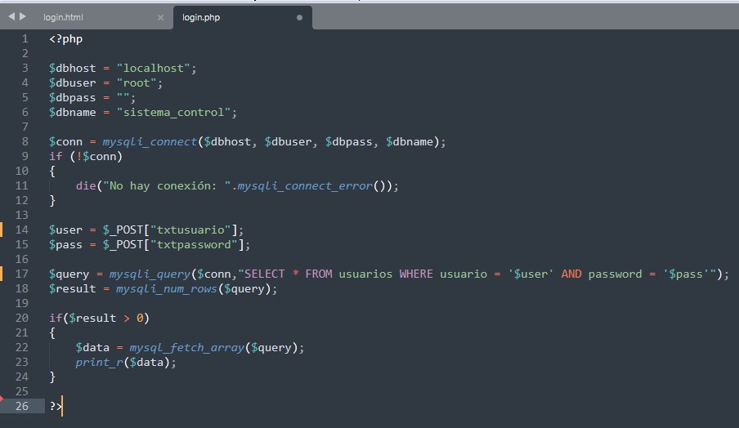Click the unsaved dot on login.php tab
The width and height of the screenshot is (739, 428).
point(299,17)
